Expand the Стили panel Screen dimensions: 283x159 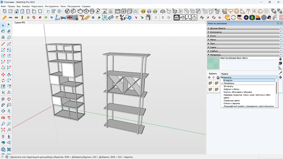point(243,36)
